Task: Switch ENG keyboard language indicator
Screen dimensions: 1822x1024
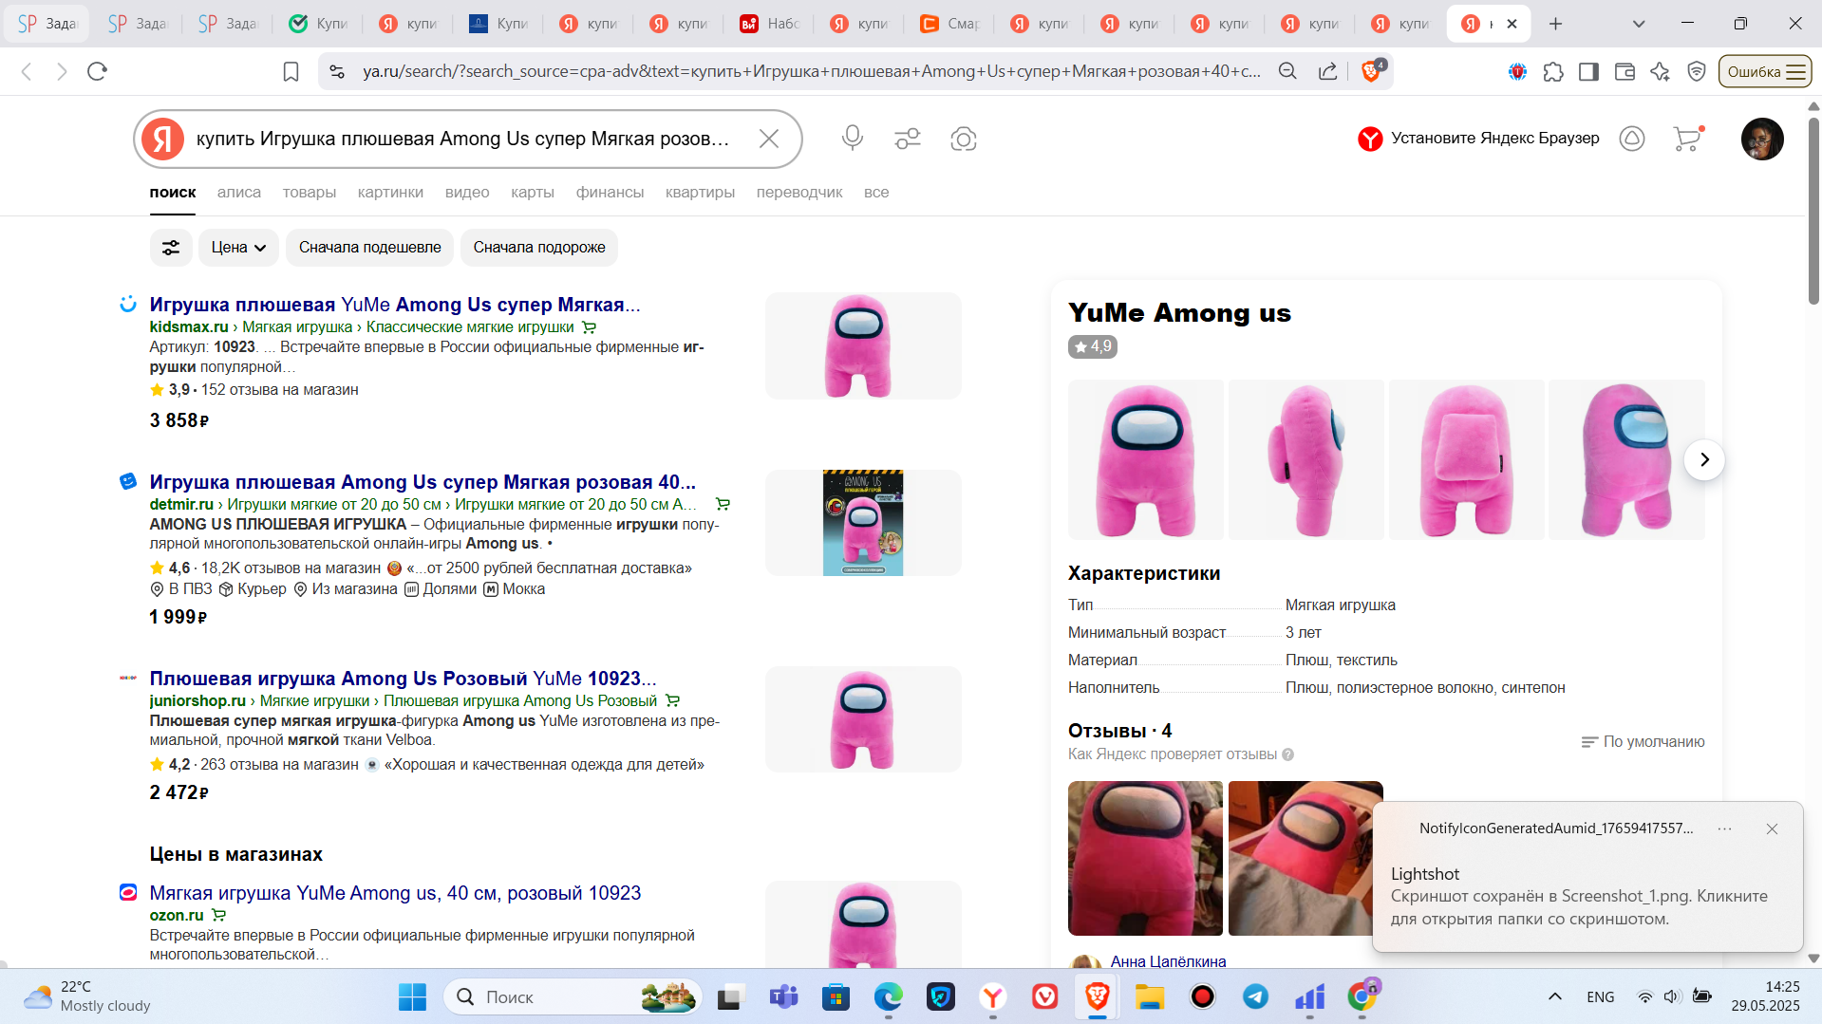Action: coord(1600,996)
